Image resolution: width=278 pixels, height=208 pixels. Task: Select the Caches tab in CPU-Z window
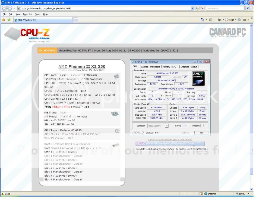click(x=144, y=67)
